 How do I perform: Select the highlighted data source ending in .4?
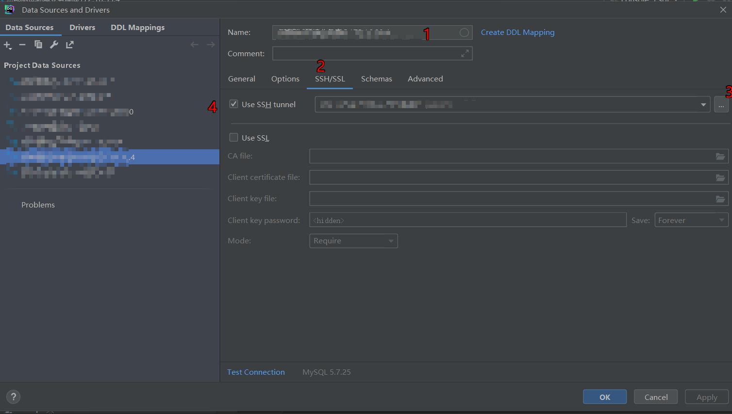coord(110,157)
